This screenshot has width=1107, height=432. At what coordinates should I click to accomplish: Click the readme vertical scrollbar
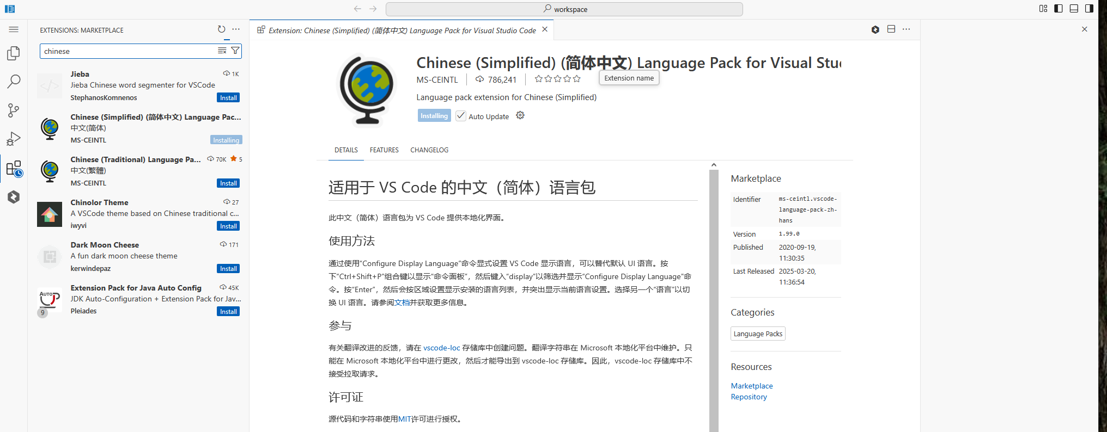pyautogui.click(x=714, y=301)
